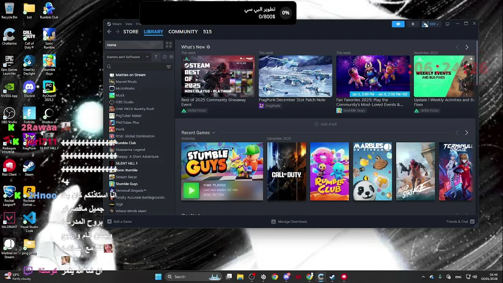Open the LIBRARY tab

pos(153,32)
